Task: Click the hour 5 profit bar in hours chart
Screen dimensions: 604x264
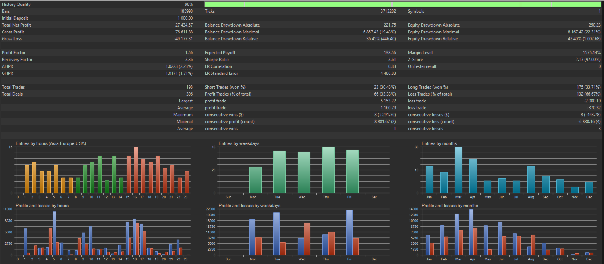Action: [x=54, y=233]
